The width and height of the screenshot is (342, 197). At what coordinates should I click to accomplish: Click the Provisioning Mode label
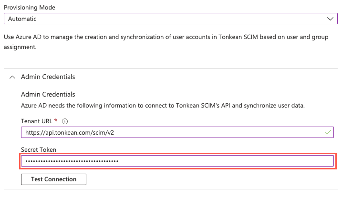coord(30,8)
